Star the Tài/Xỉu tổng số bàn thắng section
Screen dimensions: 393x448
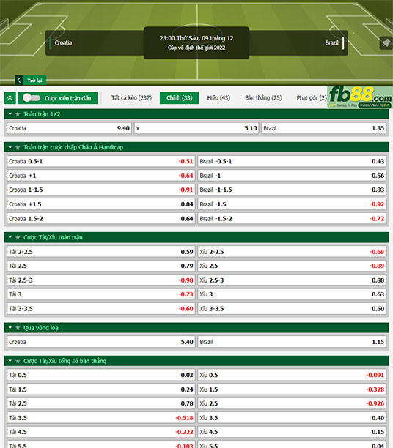[x=18, y=361]
